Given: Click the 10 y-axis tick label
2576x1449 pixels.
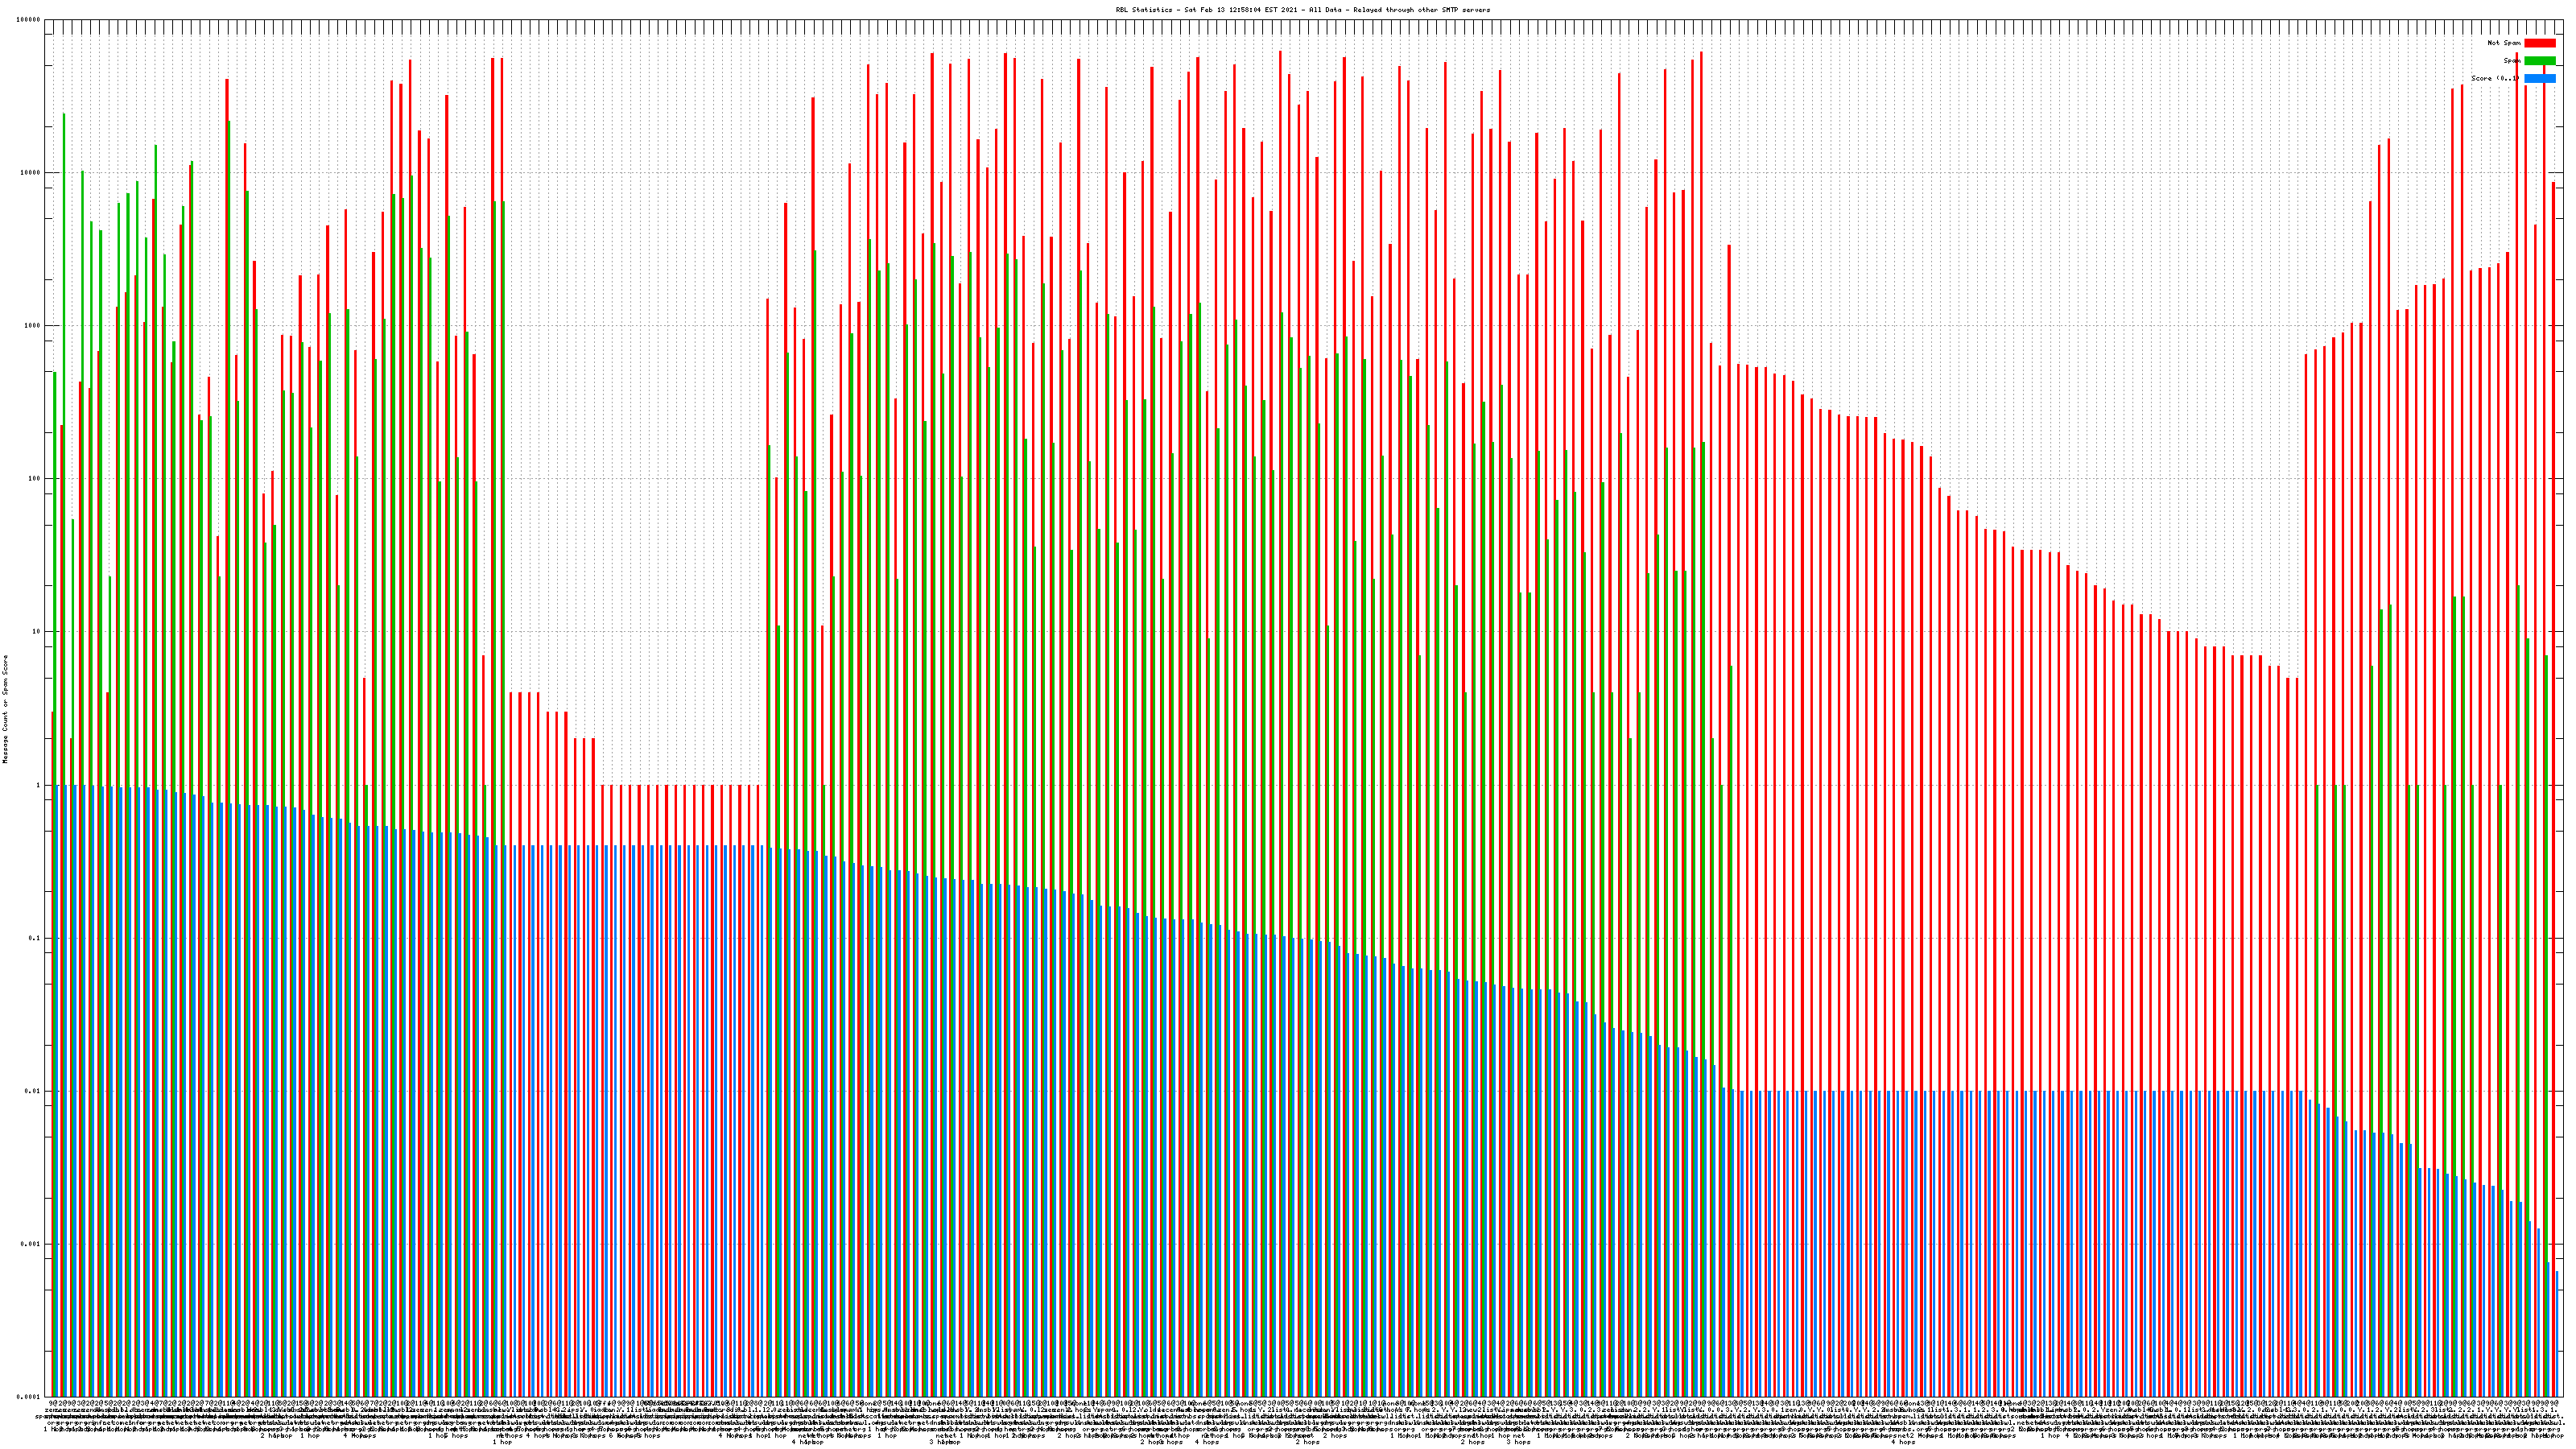Looking at the screenshot, I should [x=36, y=632].
